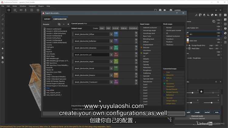Add a new export preset with plus icon
228x128 pixels.
68,24
